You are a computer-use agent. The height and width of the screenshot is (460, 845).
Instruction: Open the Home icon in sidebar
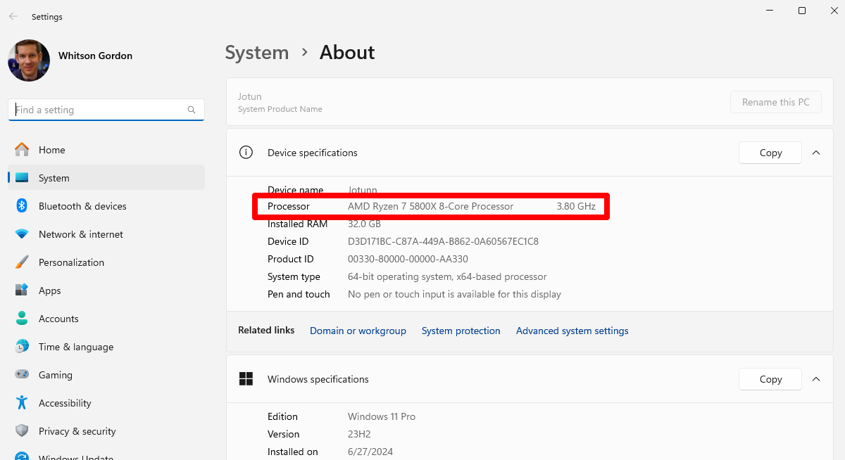pos(22,150)
